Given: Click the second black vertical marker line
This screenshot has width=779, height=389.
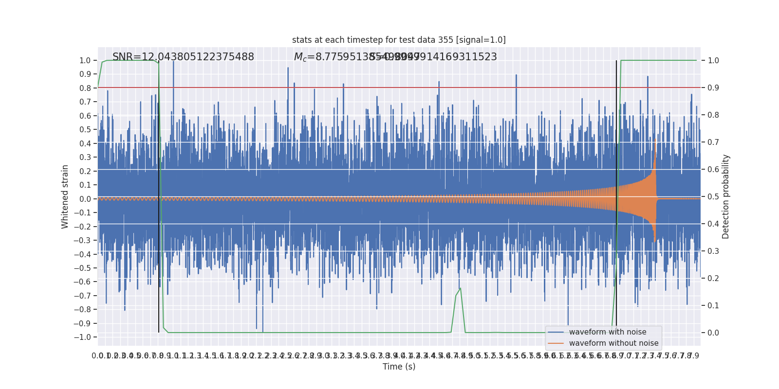Looking at the screenshot, I should click(616, 196).
